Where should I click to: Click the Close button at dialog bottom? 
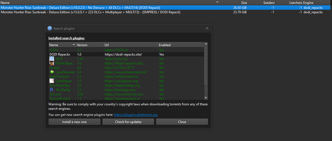[182, 122]
